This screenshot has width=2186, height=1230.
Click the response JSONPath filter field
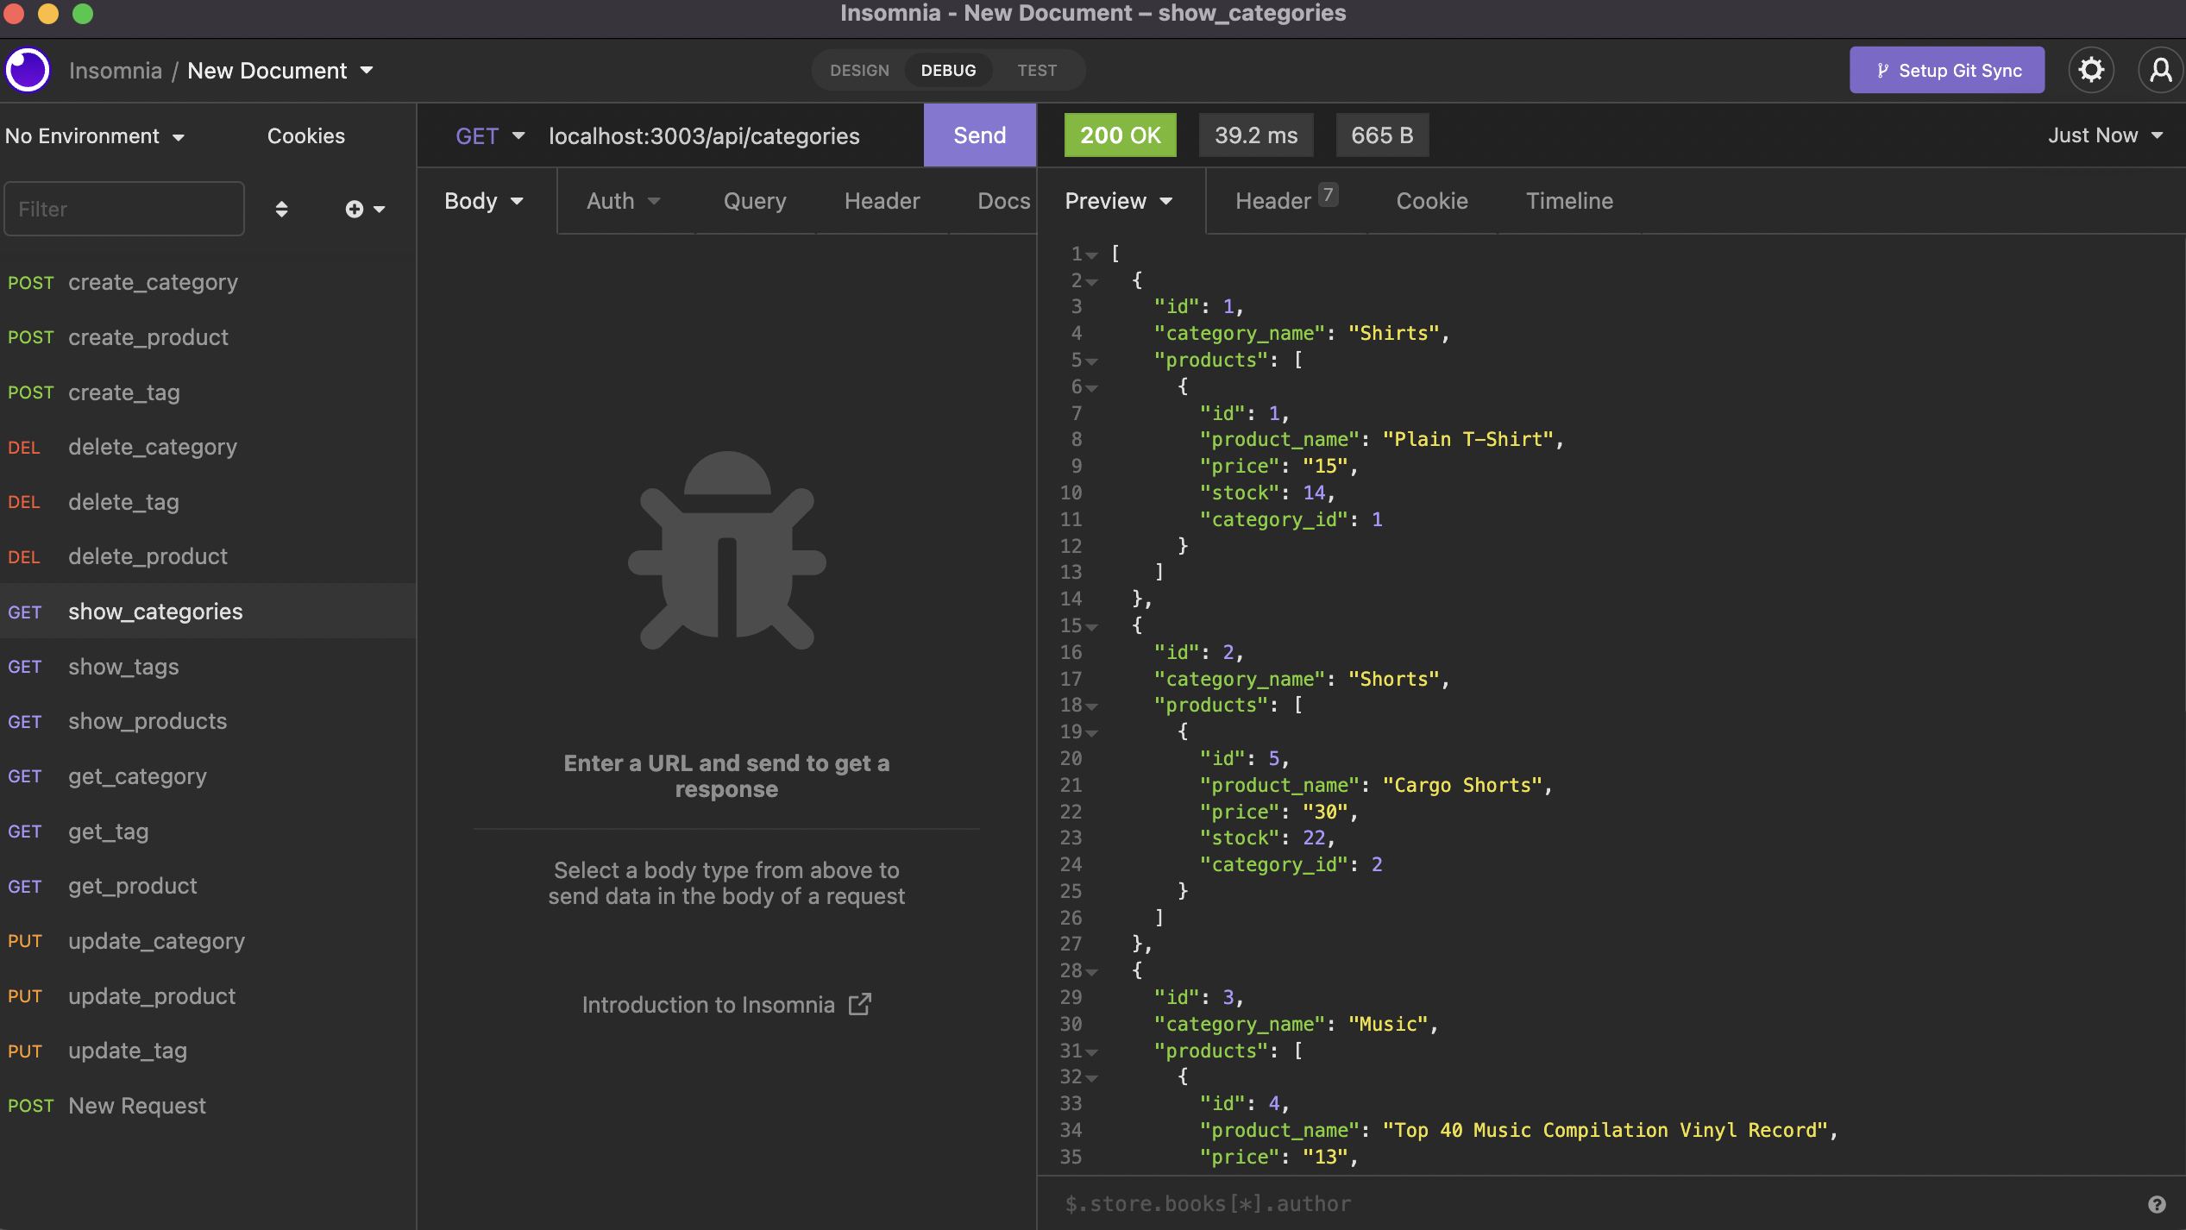click(1596, 1204)
